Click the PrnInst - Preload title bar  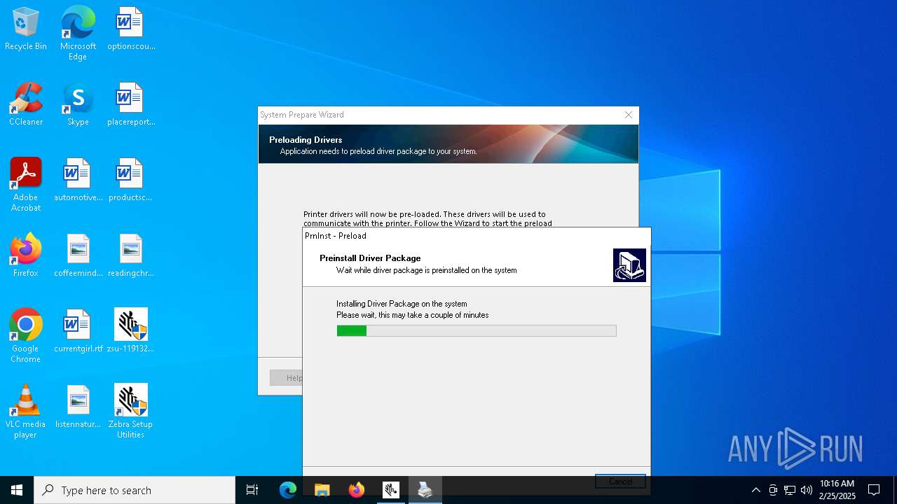pyautogui.click(x=477, y=236)
